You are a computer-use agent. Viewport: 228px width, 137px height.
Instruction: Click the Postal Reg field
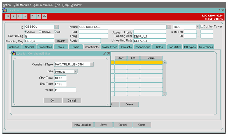pos(39,36)
